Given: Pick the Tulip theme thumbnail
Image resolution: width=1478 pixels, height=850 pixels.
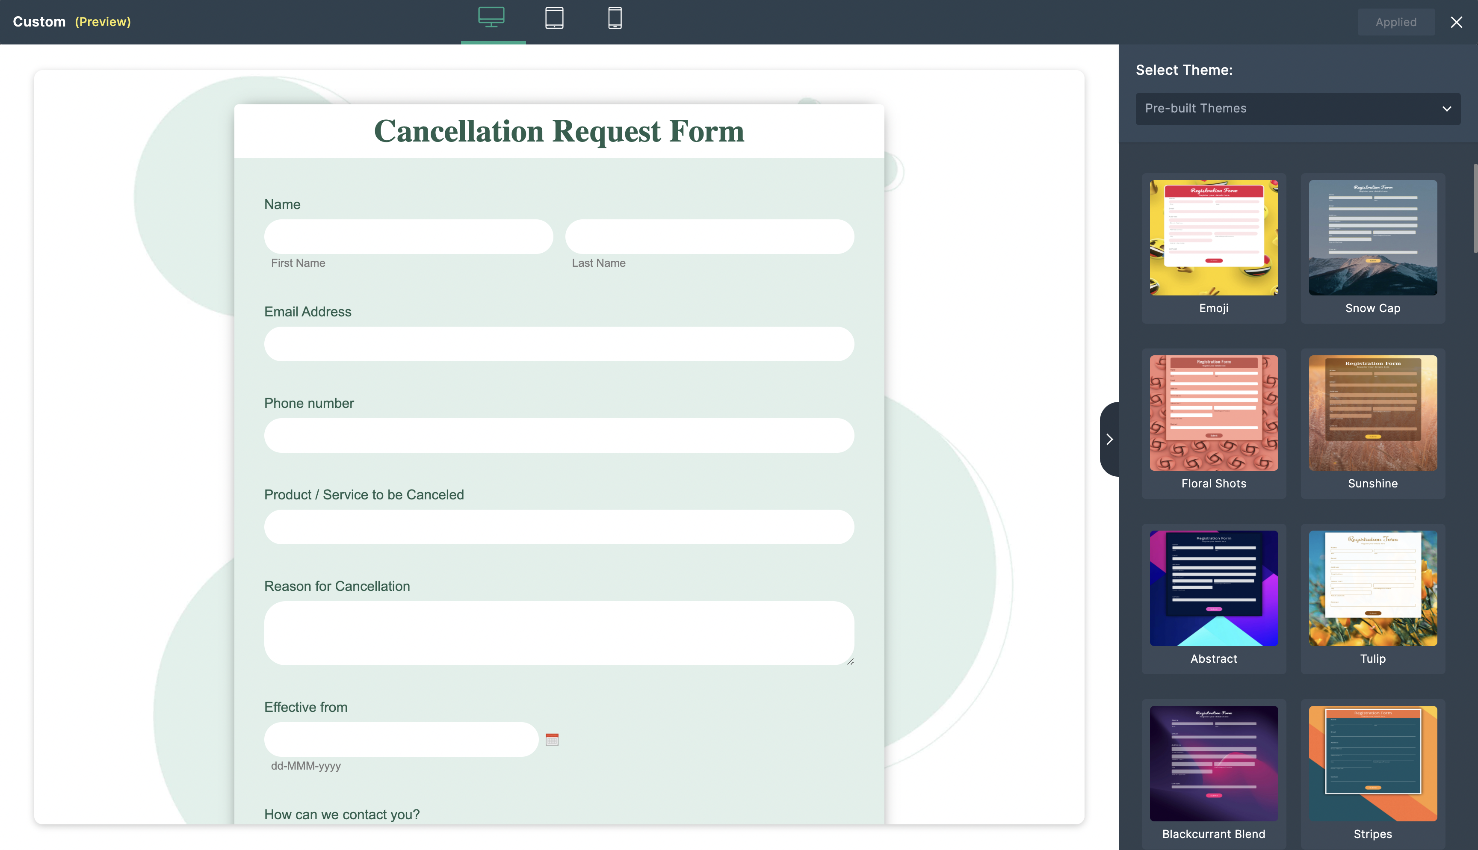Looking at the screenshot, I should pyautogui.click(x=1372, y=588).
